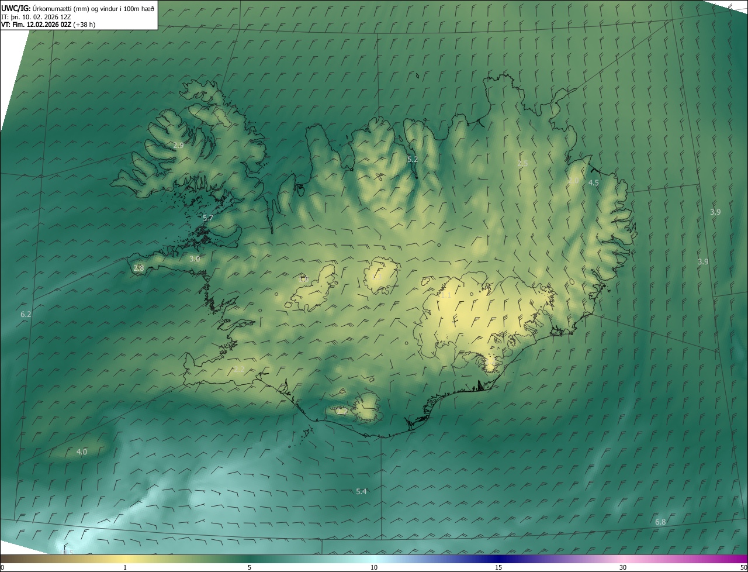This screenshot has width=748, height=572.
Task: Select the 5.7 precipitation value label
Action: 207,218
